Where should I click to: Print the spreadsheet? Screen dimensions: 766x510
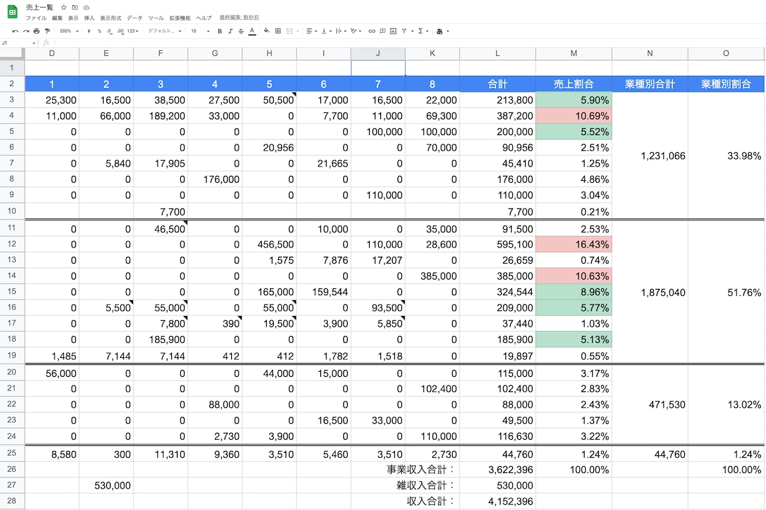tap(36, 31)
